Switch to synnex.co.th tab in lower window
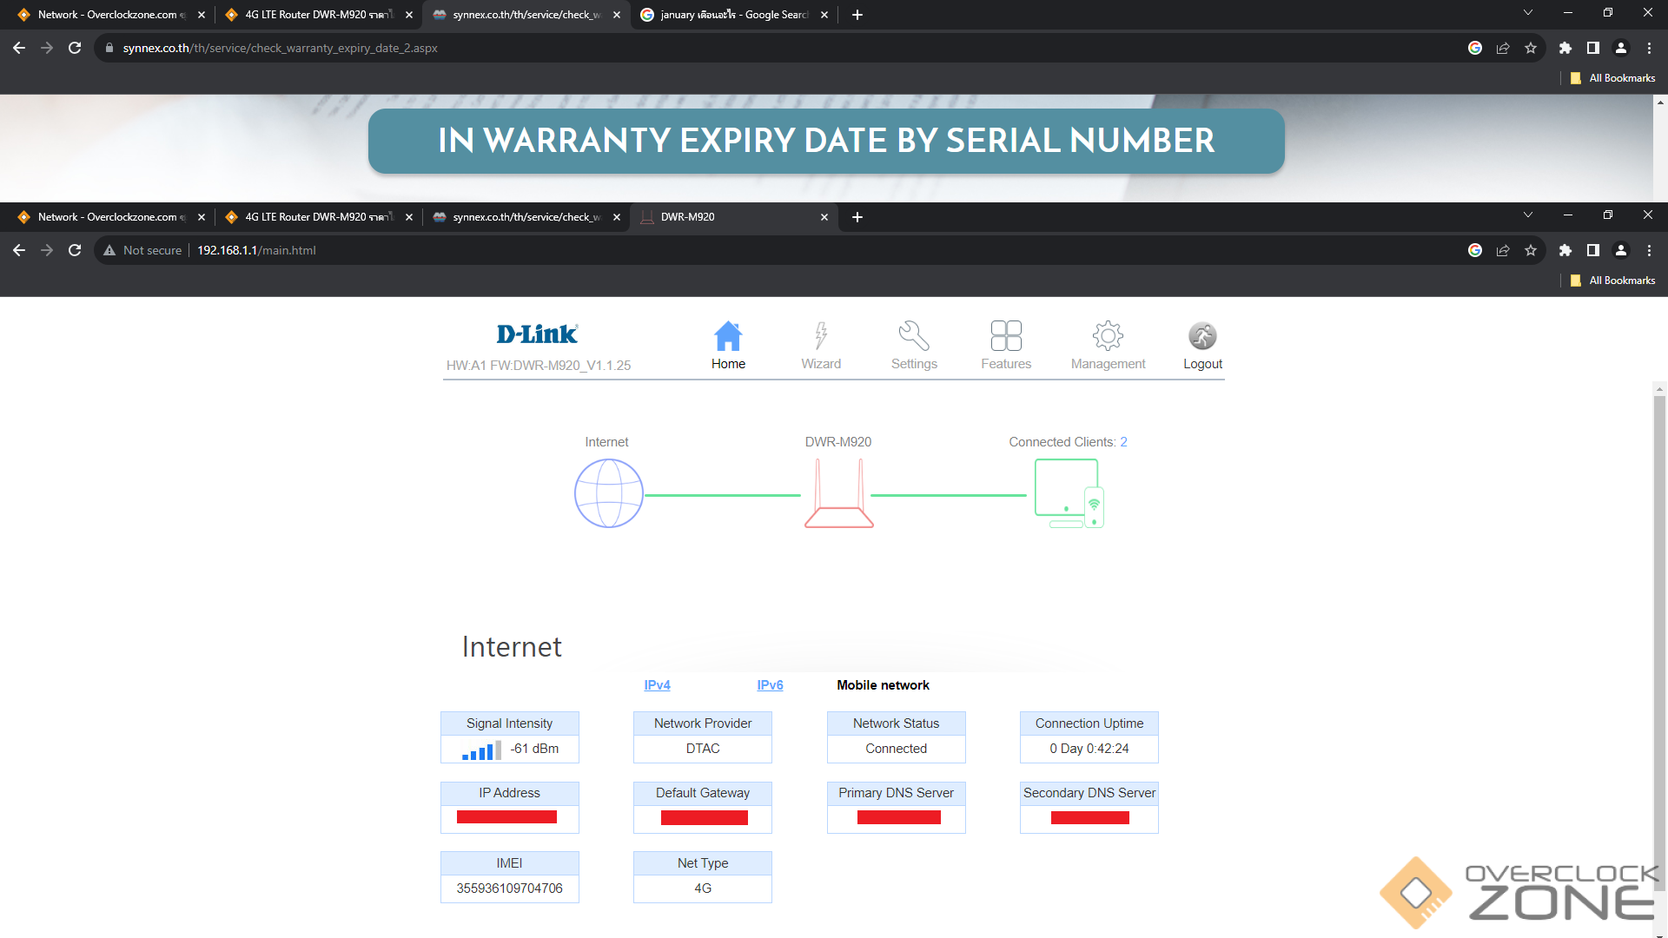 (x=525, y=217)
